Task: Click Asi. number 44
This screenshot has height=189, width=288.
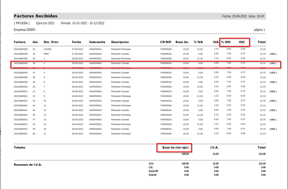Action: pyautogui.click(x=34, y=105)
